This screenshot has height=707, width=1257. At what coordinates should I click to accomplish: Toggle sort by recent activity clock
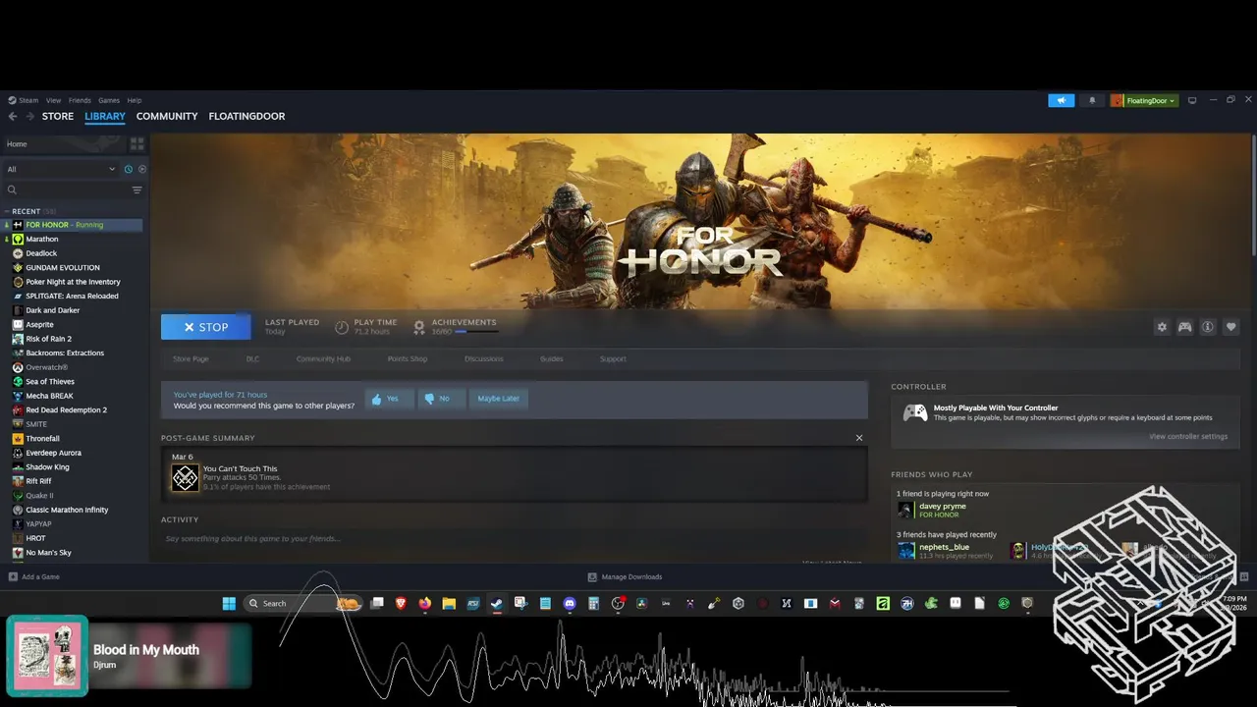(x=129, y=169)
